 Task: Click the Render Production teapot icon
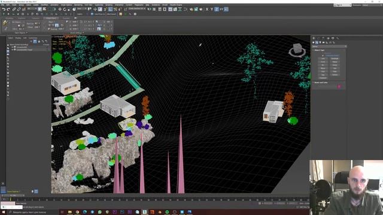(201, 10)
